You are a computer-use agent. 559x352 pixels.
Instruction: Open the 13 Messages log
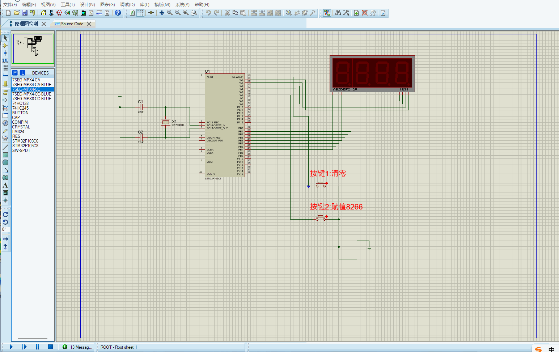(77, 347)
